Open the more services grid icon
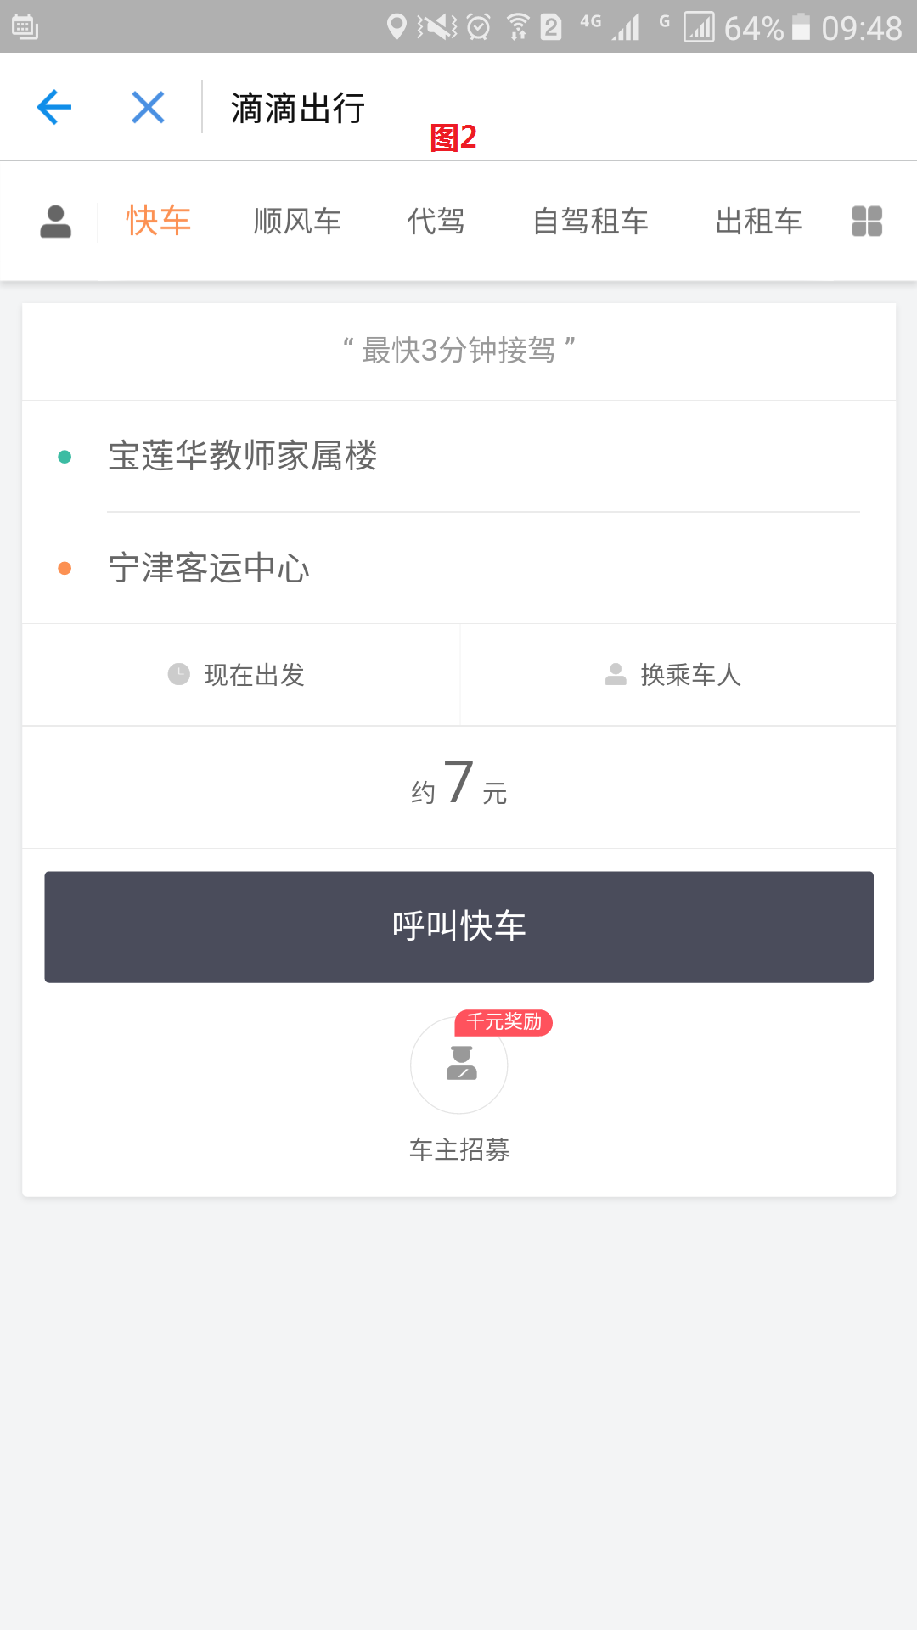The height and width of the screenshot is (1630, 917). point(866,222)
